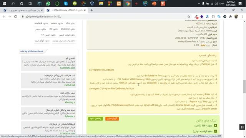Close the first browser tab

[x=42, y=10]
